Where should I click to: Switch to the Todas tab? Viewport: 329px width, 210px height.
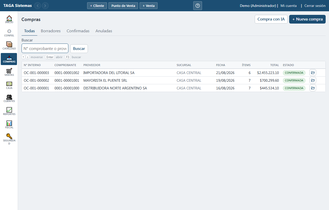pyautogui.click(x=30, y=31)
